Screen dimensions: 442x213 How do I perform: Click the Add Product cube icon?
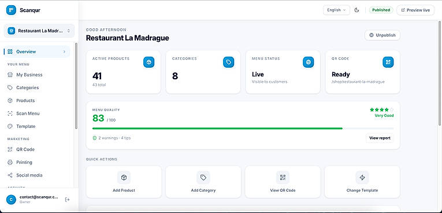124,178
